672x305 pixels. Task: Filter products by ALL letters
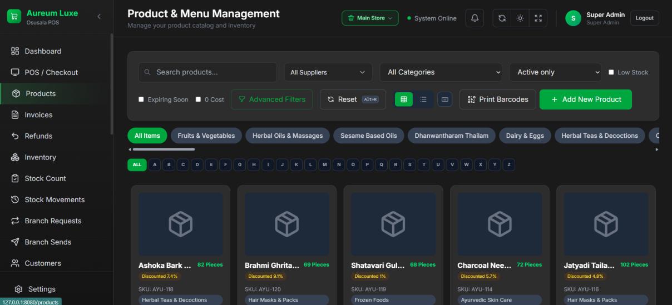click(136, 164)
